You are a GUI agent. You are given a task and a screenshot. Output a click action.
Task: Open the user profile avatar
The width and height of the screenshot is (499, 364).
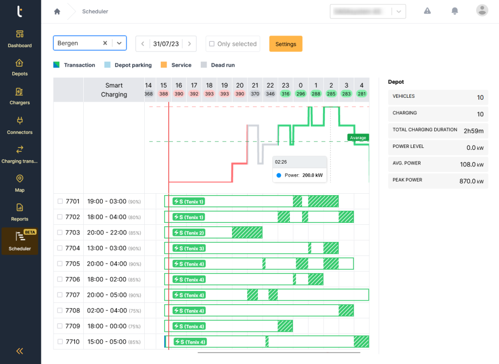coord(481,11)
